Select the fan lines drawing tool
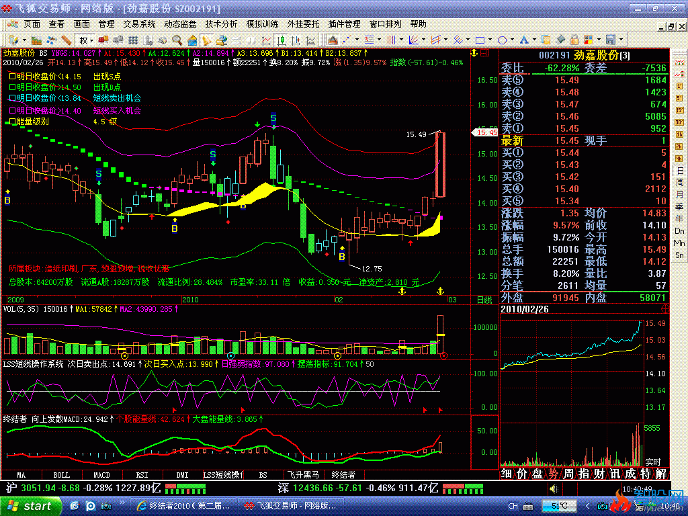Viewport: 688px width, 516px height. (x=413, y=40)
